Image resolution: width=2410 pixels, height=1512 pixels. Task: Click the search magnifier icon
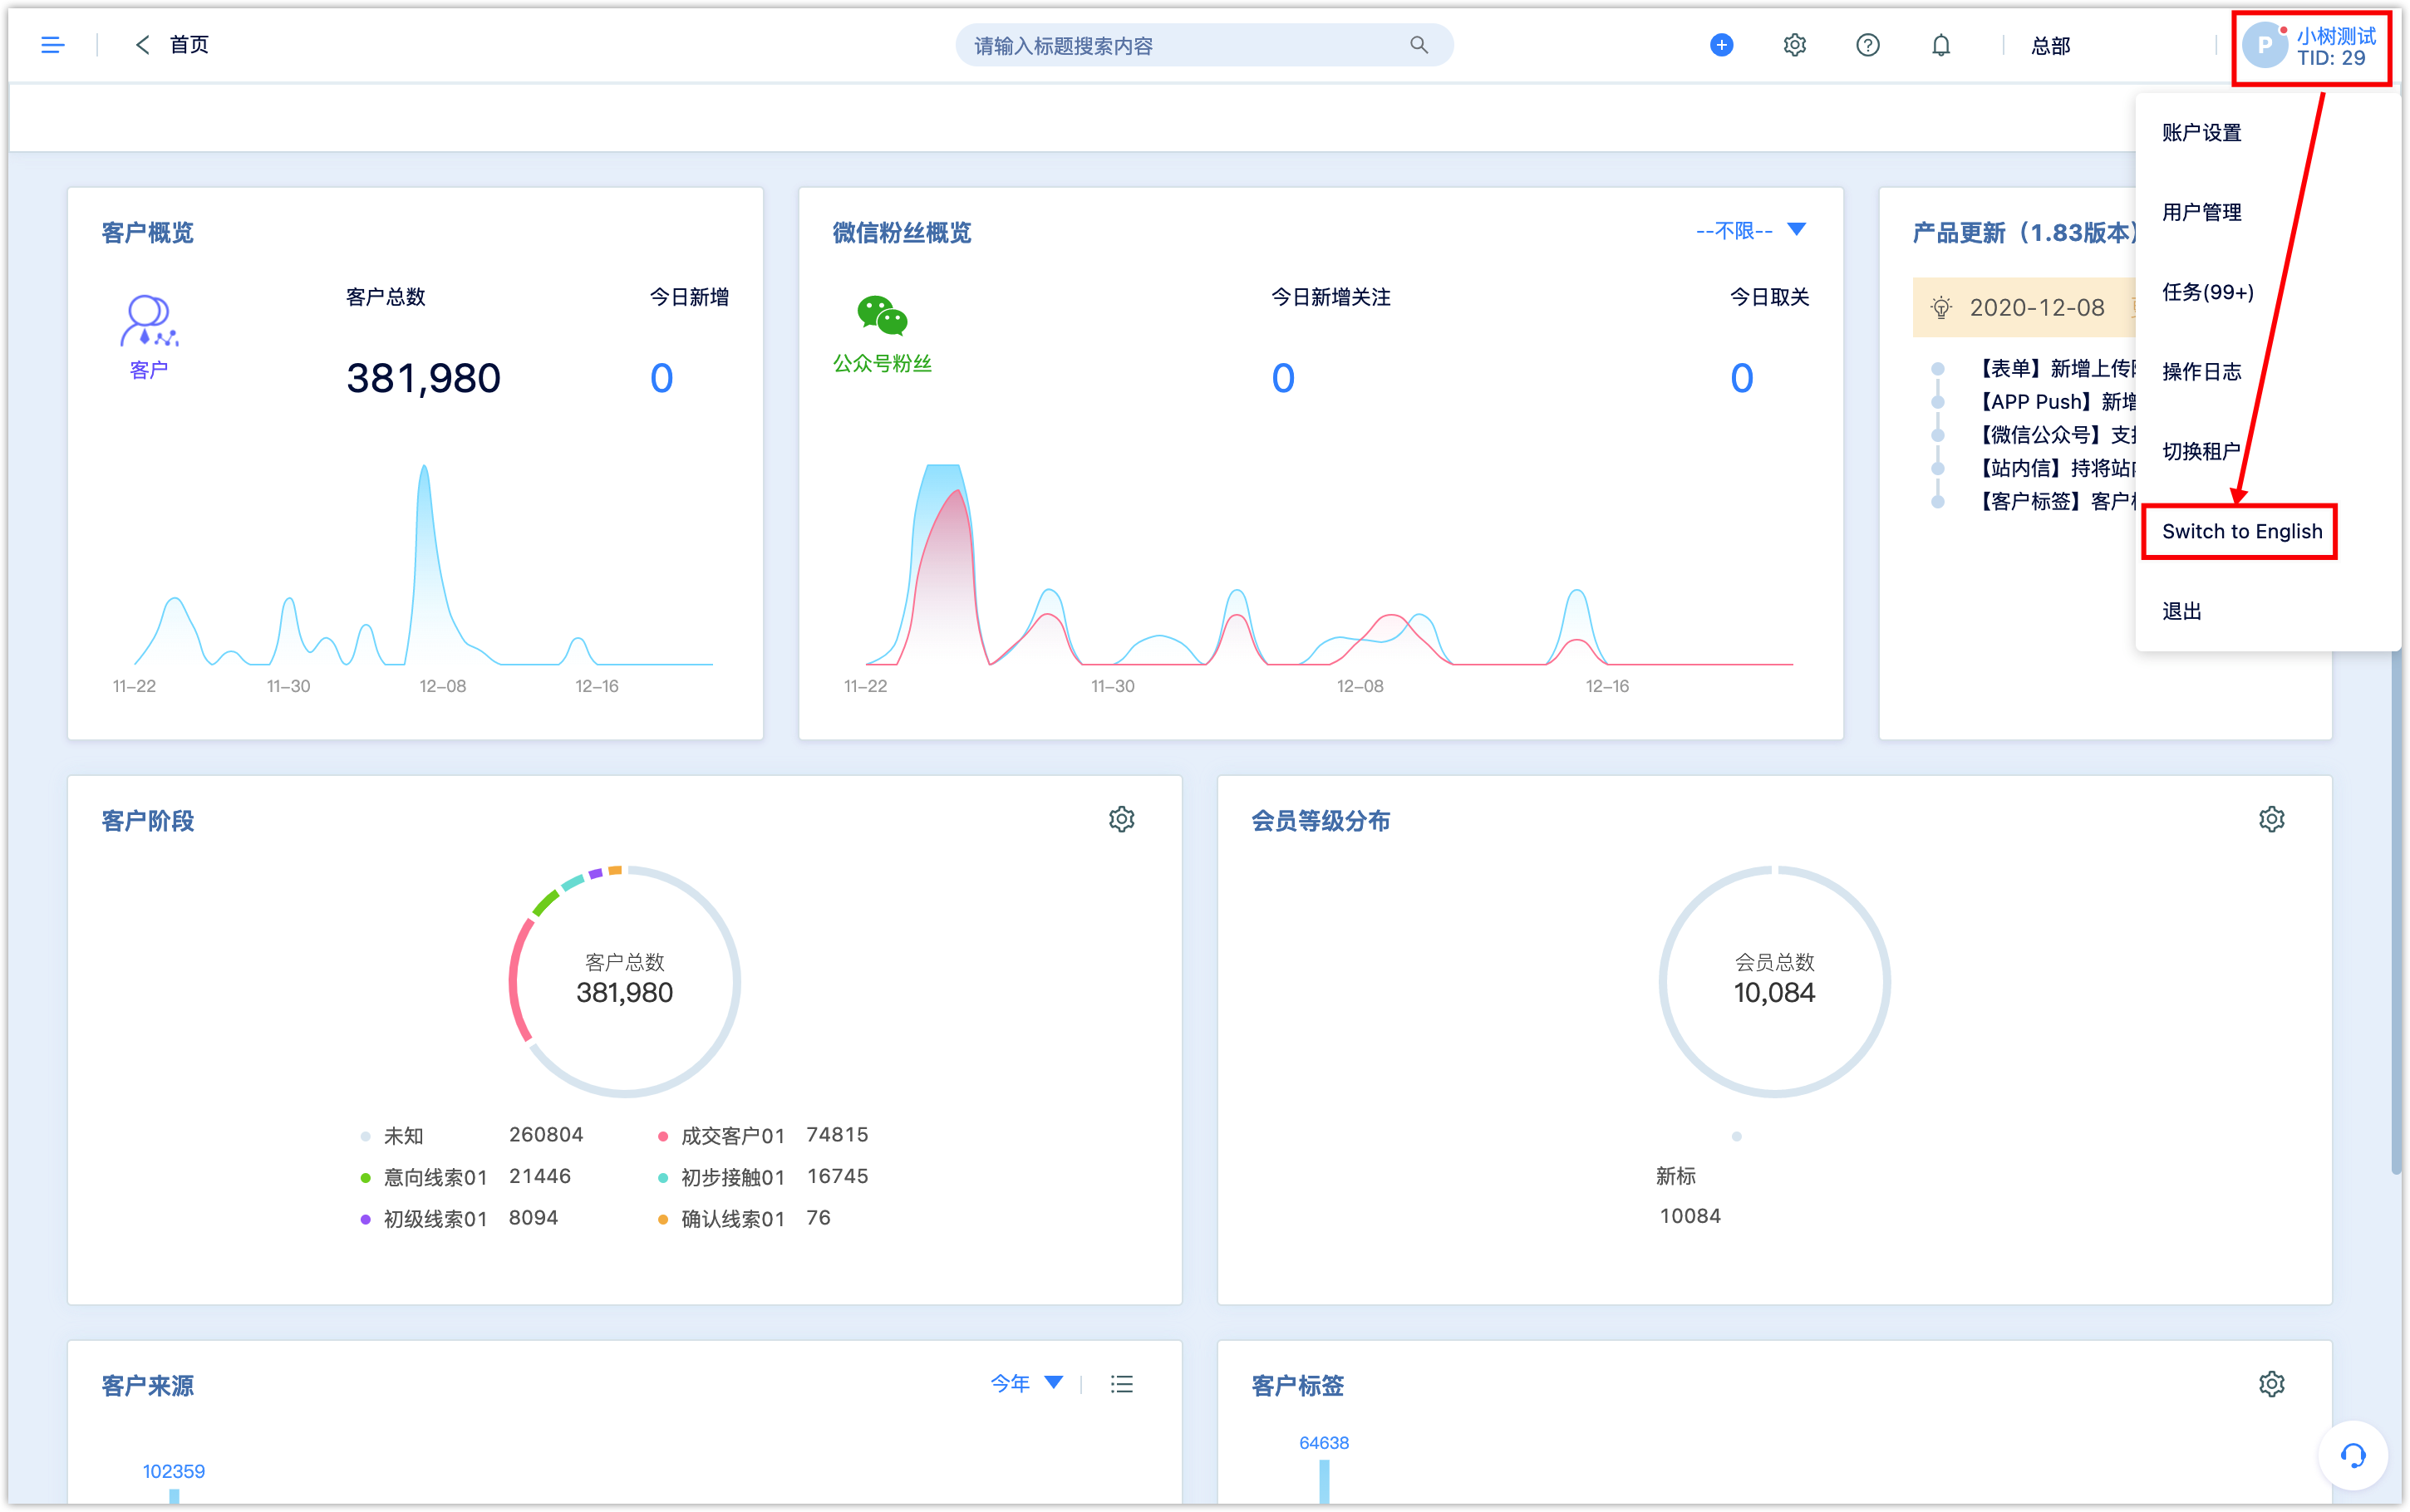click(x=1418, y=45)
